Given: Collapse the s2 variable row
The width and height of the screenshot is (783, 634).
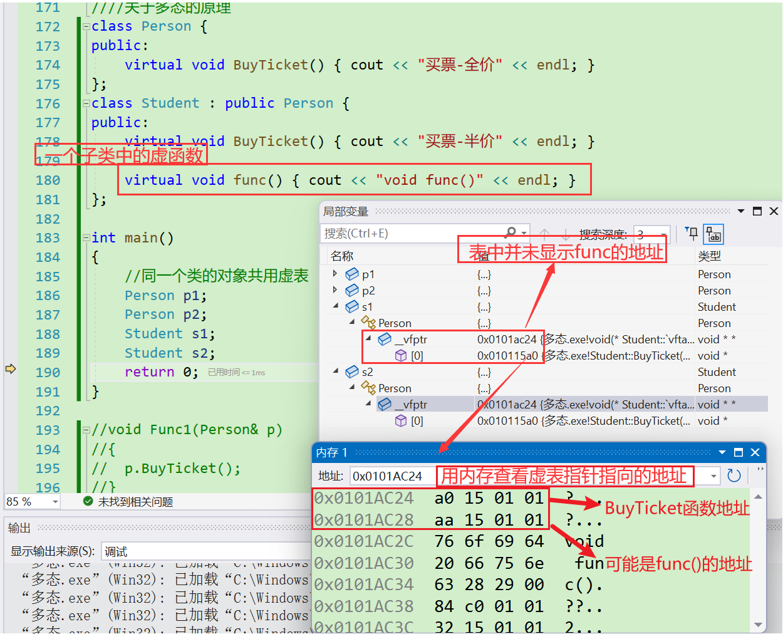Looking at the screenshot, I should pyautogui.click(x=336, y=371).
